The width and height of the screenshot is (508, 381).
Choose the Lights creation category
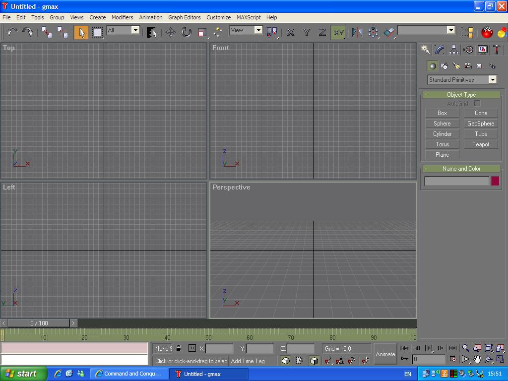(456, 66)
